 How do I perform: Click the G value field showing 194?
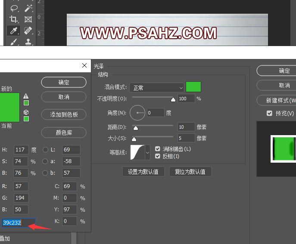21,198
